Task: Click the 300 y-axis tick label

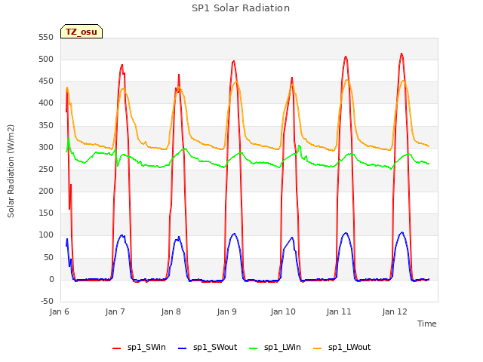Action: (x=46, y=148)
